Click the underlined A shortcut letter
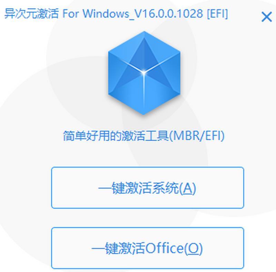Screen dimensions: 276x272 coord(188,188)
